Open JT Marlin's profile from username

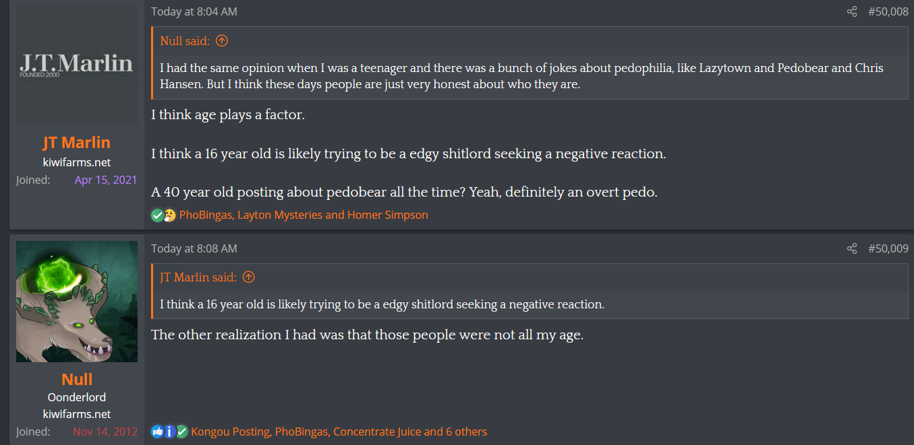(77, 143)
